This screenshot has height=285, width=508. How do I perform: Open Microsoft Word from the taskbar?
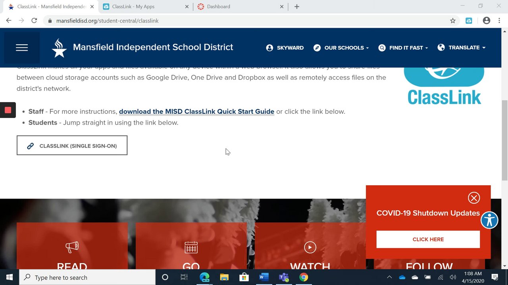[x=264, y=277]
